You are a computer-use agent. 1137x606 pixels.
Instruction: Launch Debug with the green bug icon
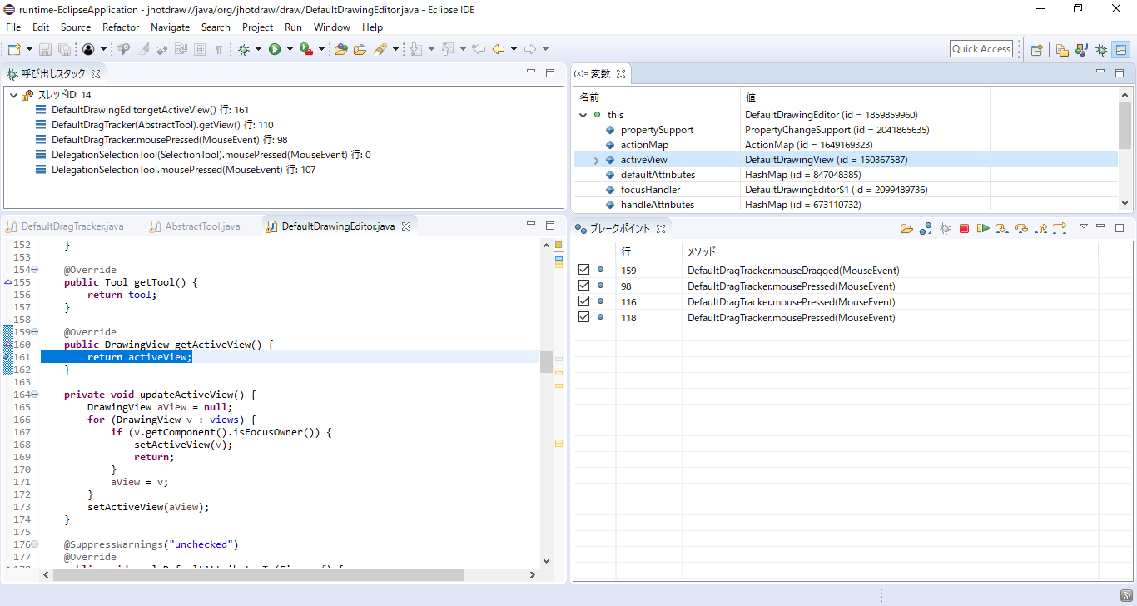click(x=244, y=49)
